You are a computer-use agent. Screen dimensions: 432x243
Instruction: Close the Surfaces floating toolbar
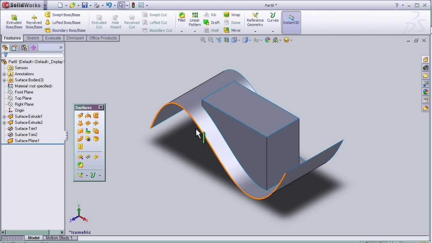tap(101, 107)
